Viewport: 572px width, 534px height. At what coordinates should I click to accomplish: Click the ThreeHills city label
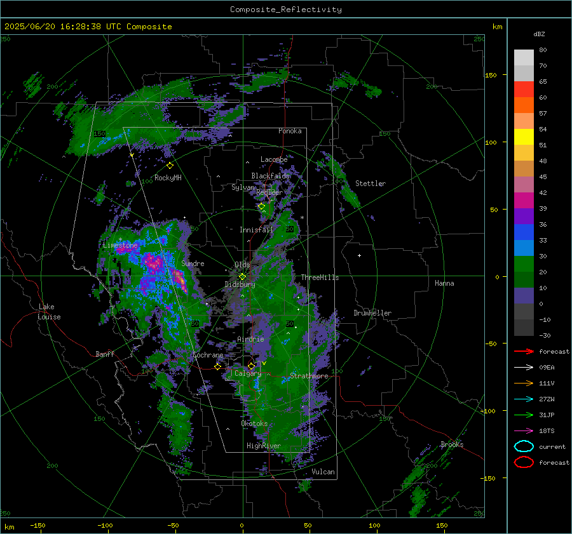click(x=320, y=277)
